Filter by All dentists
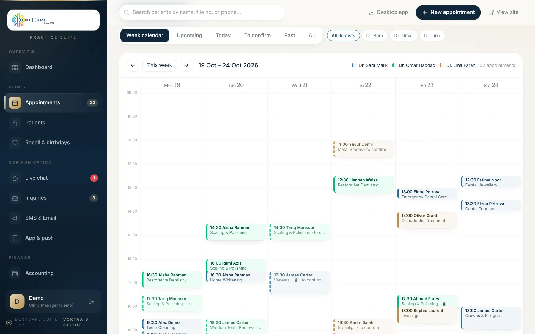 [343, 36]
